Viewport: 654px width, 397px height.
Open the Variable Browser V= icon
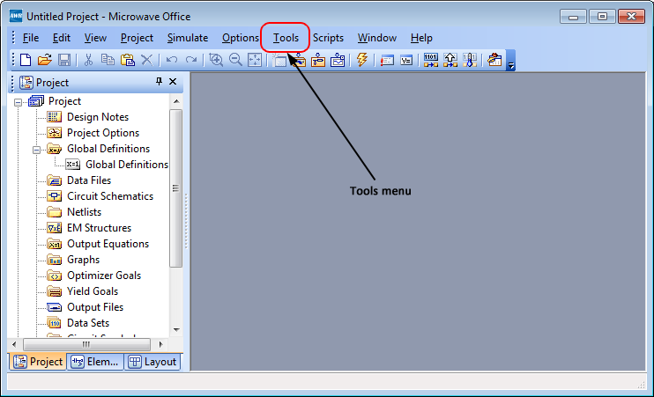point(406,61)
